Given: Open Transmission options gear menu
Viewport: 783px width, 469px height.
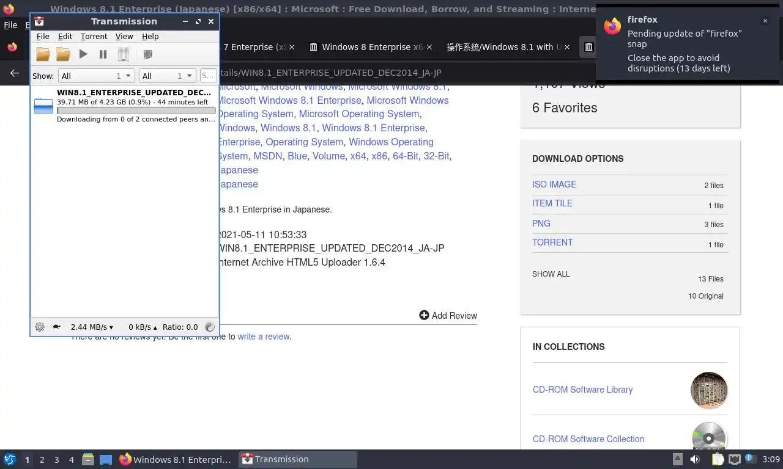Looking at the screenshot, I should pyautogui.click(x=40, y=327).
